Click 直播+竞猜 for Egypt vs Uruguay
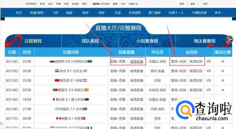 (x=118, y=71)
